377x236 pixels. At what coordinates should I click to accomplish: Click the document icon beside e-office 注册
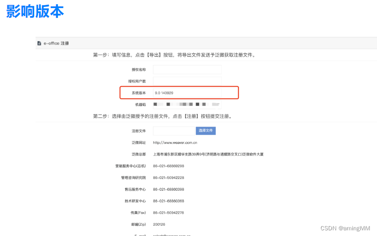39,43
